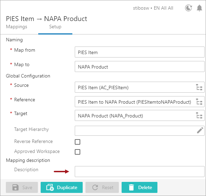Screen dimensions: 206x196
Task: Tick the Approved Workspace checkbox
Action: 78,152
